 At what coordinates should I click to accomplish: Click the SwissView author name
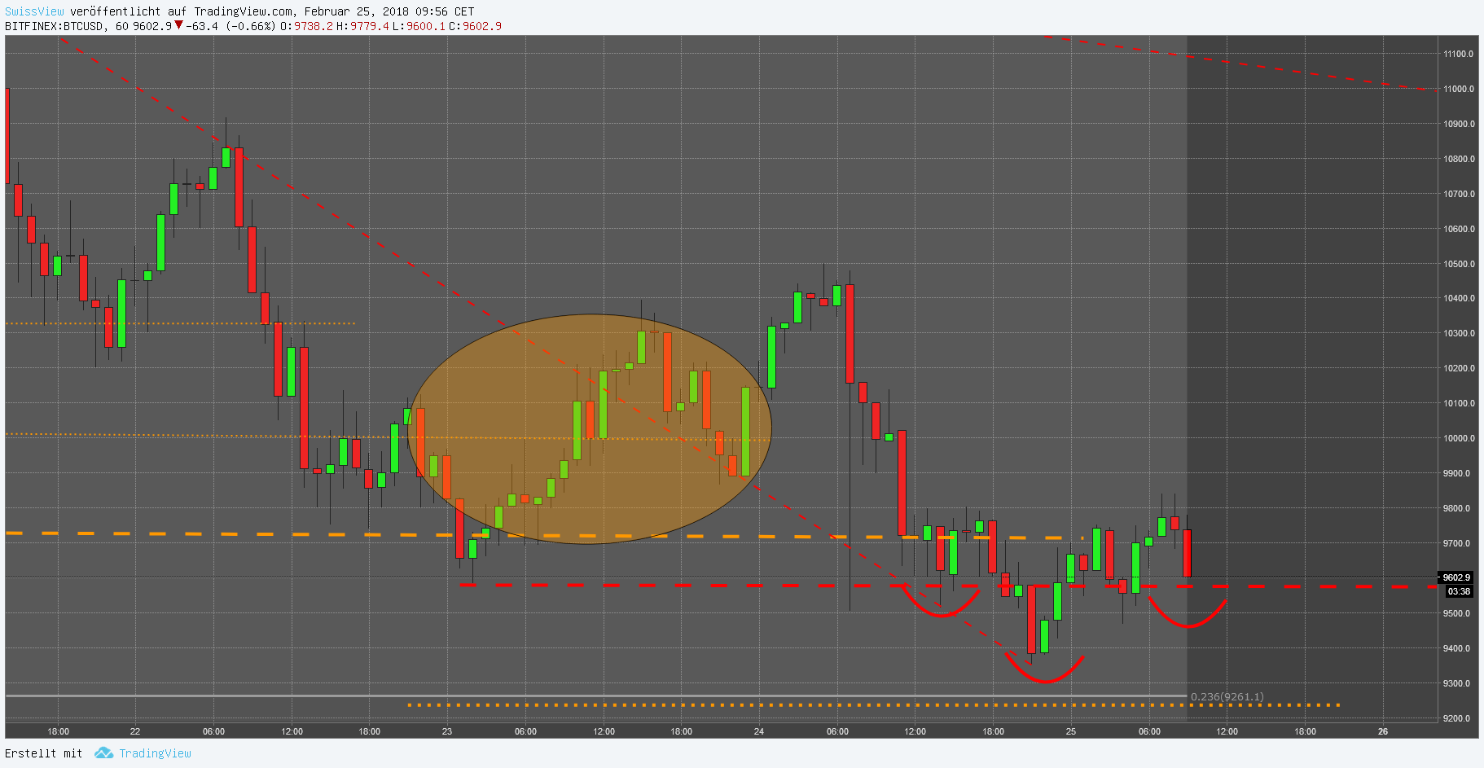pos(34,11)
